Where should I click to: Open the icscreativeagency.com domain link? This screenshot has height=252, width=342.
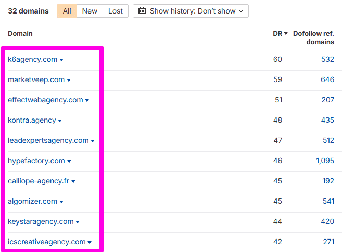pos(47,242)
